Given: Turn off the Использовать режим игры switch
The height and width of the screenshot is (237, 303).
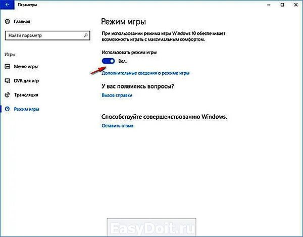Looking at the screenshot, I should point(108,61).
